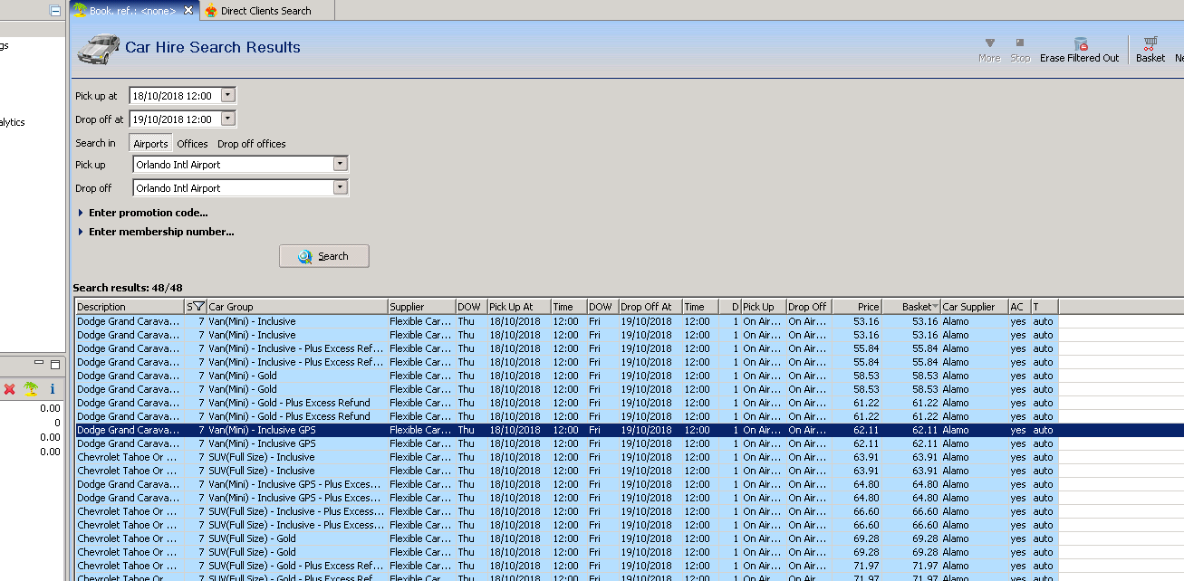Sort by the Pick Up At column header
This screenshot has height=581, width=1184.
[x=519, y=307]
